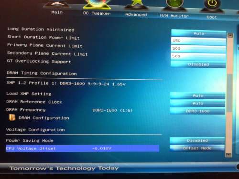Open Long Duration Maintained Auto dropdown
This screenshot has height=179, width=239.
click(199, 33)
